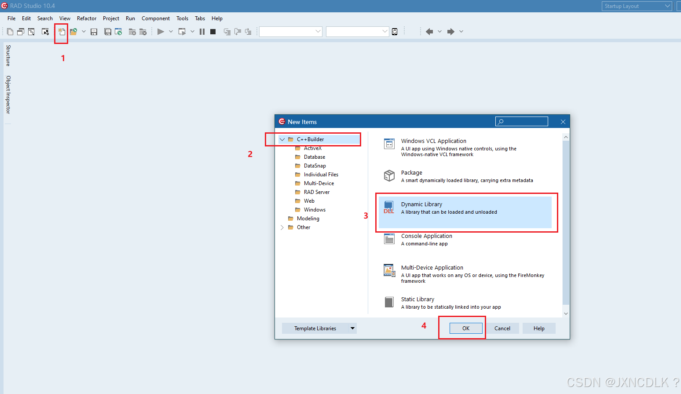This screenshot has height=394, width=681.
Task: Click the OK button
Action: click(x=466, y=328)
